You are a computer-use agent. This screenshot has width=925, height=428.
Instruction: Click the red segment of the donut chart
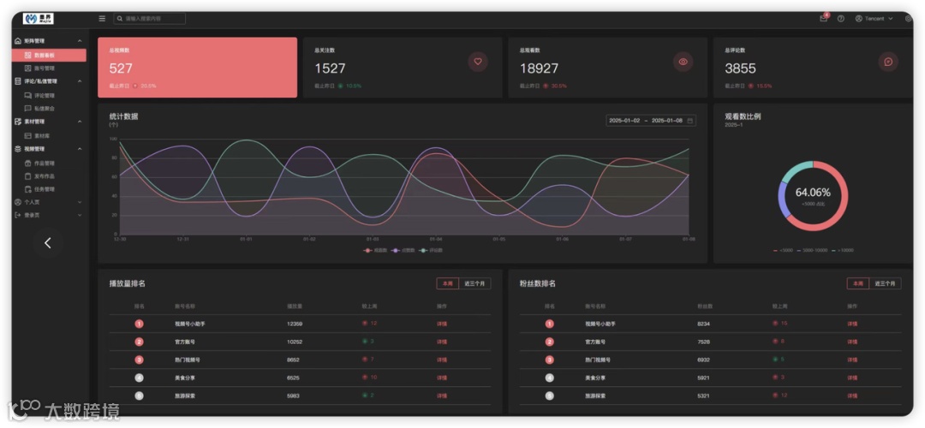844,204
